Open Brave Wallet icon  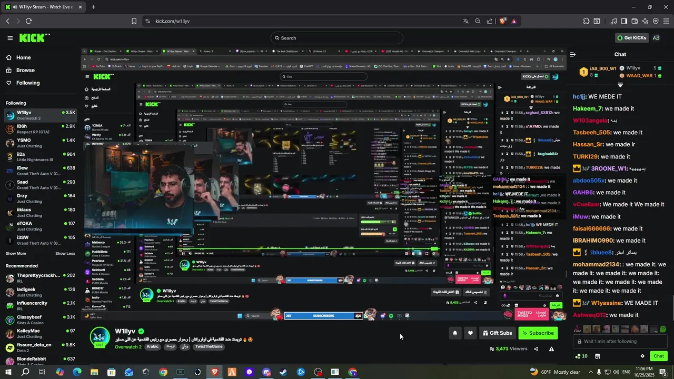[x=635, y=21]
